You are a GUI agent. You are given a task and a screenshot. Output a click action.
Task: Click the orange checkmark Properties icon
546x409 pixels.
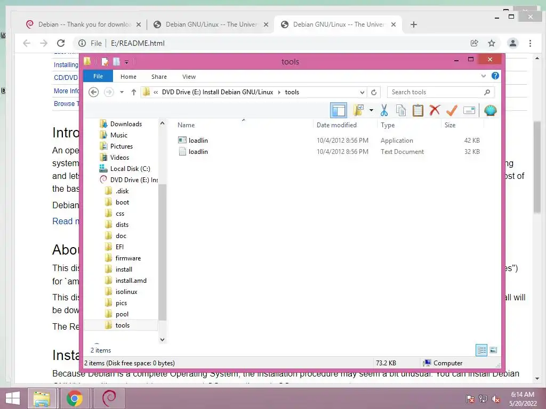(452, 111)
